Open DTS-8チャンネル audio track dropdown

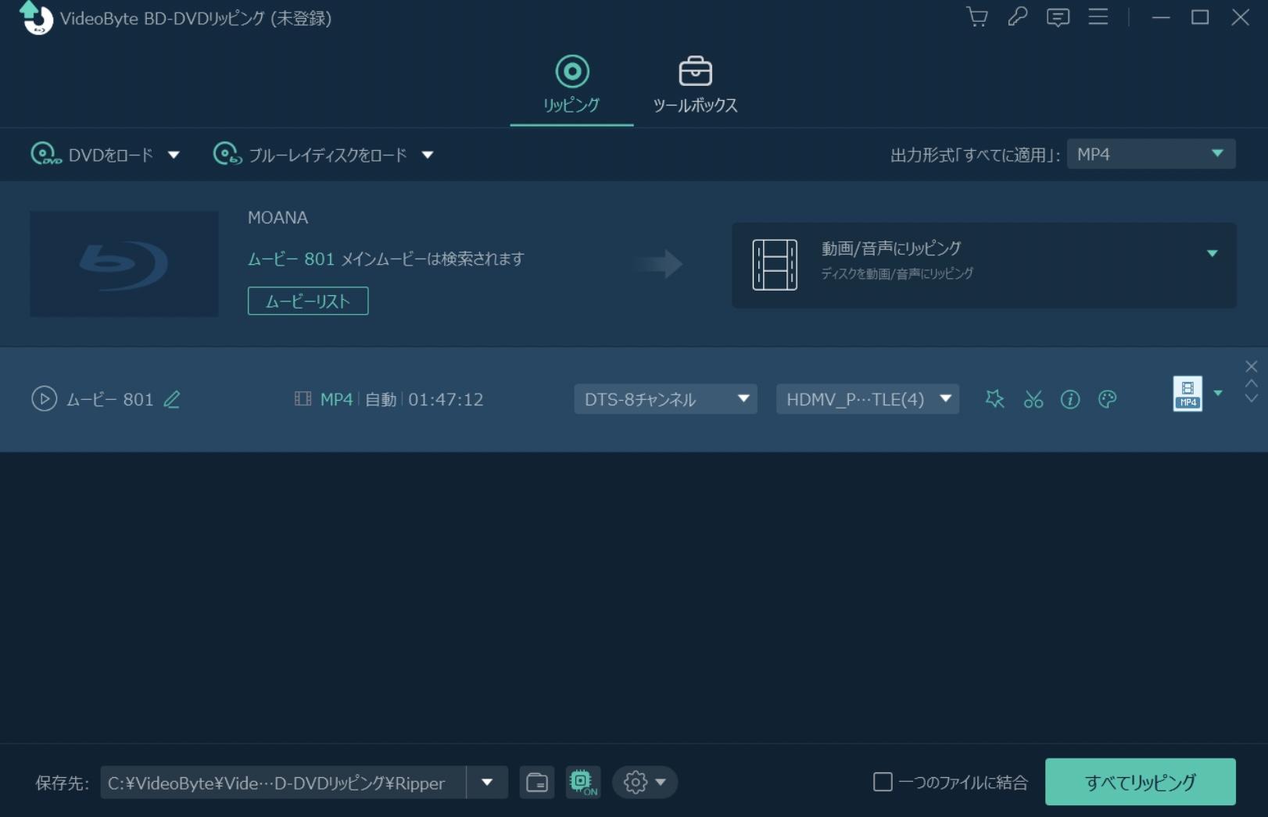coord(665,399)
